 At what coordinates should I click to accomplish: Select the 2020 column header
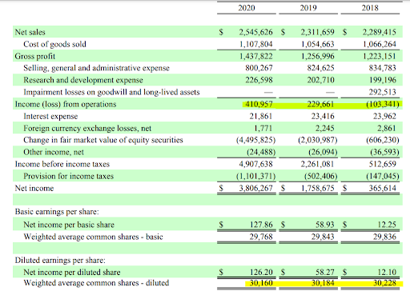247,8
